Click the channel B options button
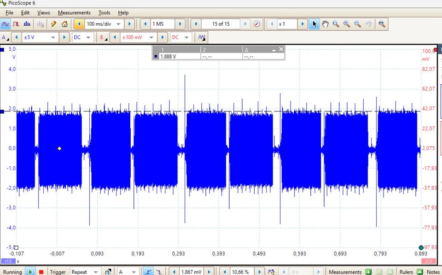 click(102, 37)
